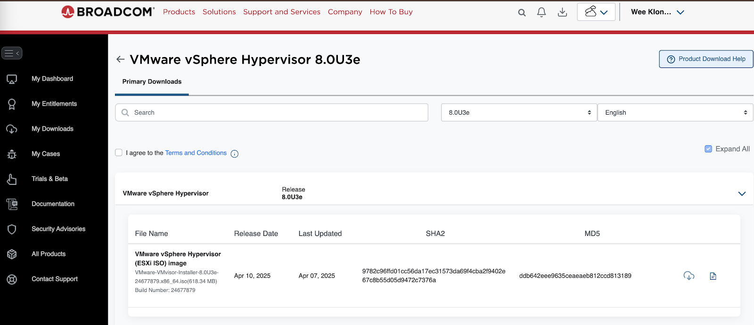Open Documentation in sidebar

[53, 204]
